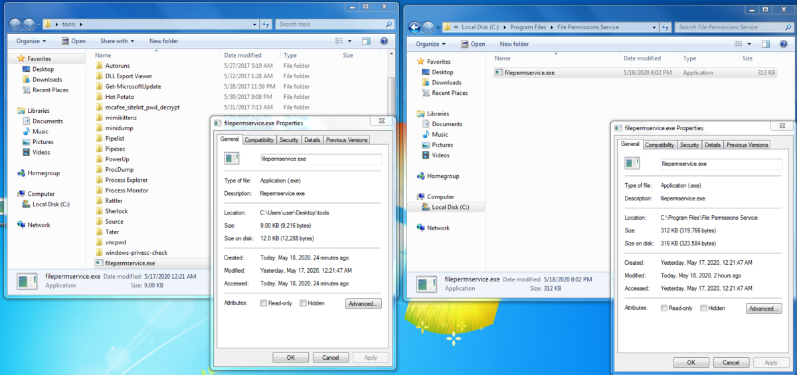Toggle the preview pane icon in File Permissions Service window
Screen dimensions: 797x375
click(765, 44)
